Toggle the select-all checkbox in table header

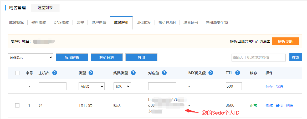(x=17, y=73)
